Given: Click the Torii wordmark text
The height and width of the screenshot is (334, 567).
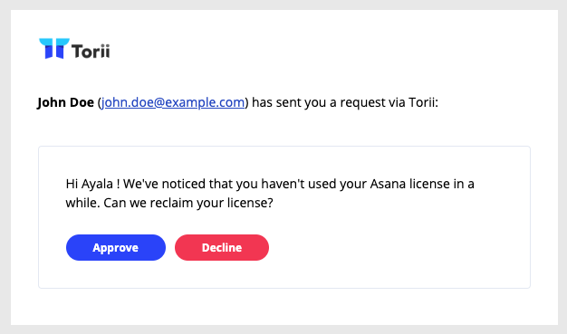Looking at the screenshot, I should pos(91,51).
